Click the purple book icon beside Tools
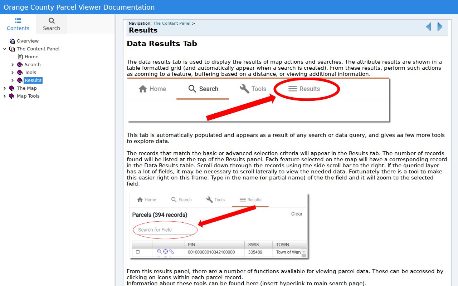This screenshot has height=286, width=458. pos(20,73)
